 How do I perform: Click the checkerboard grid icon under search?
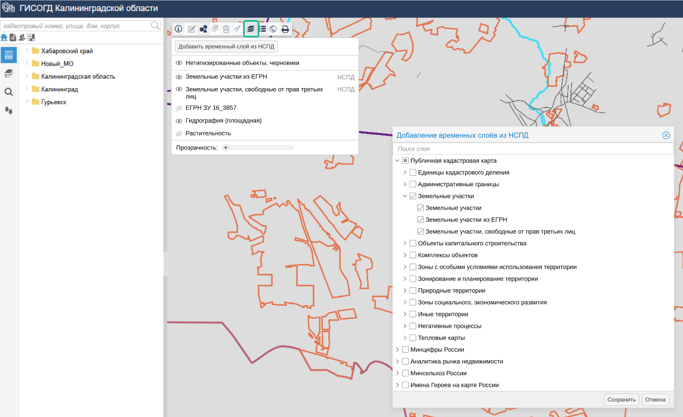31,37
